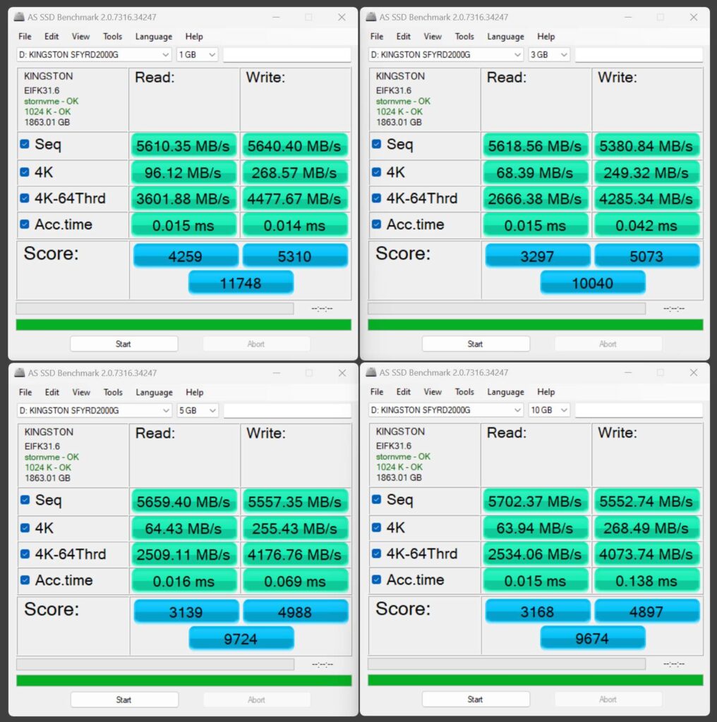Disable the Acc.time test in the 5 GB window
The height and width of the screenshot is (722, 717).
tap(25, 580)
